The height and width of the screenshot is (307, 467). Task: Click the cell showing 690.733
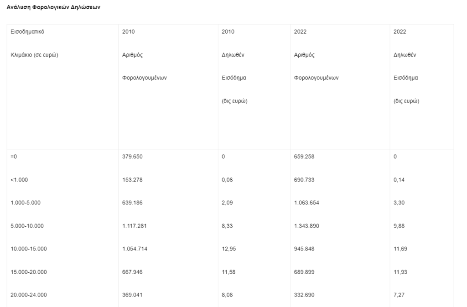click(x=304, y=180)
